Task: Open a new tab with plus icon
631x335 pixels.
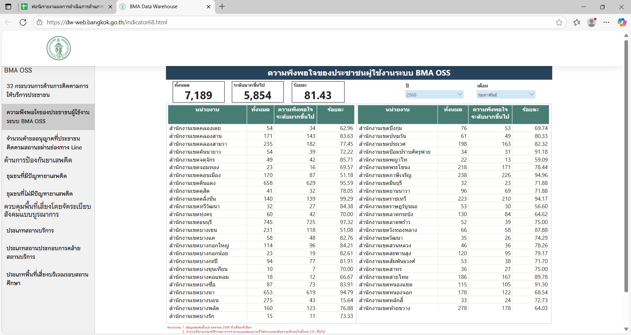Action: click(222, 7)
